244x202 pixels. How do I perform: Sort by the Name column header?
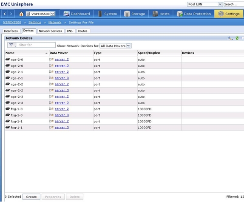(27, 53)
